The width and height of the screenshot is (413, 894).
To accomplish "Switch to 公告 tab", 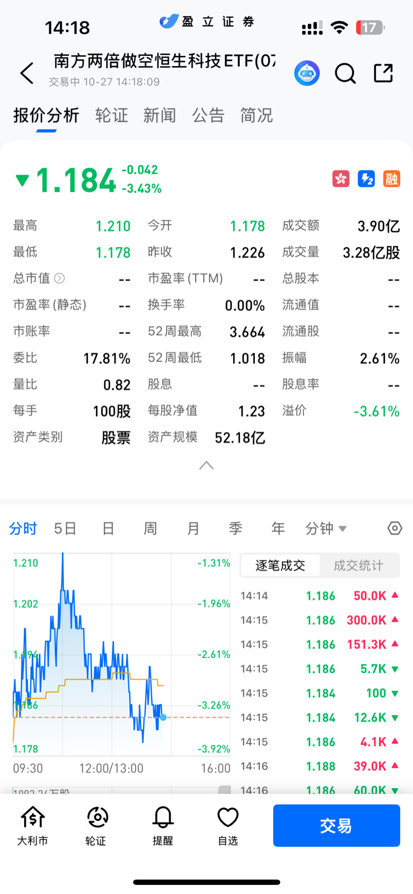I will (x=208, y=115).
